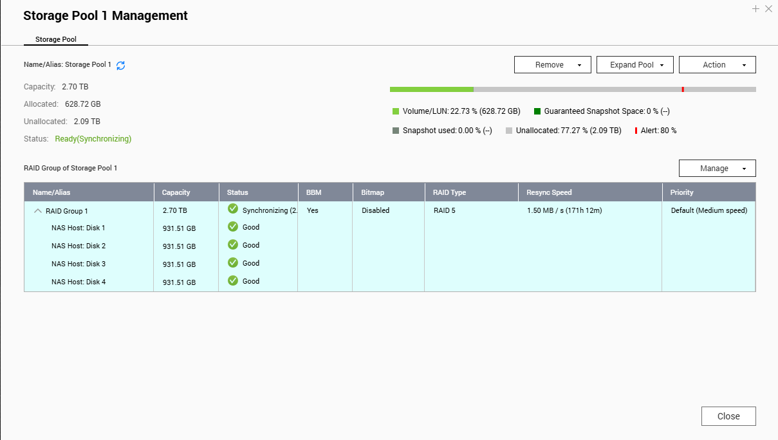The width and height of the screenshot is (778, 440).
Task: Click the green status icon for RAID Group 1
Action: point(233,209)
